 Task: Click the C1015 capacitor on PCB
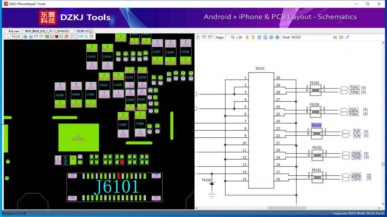[92, 57]
